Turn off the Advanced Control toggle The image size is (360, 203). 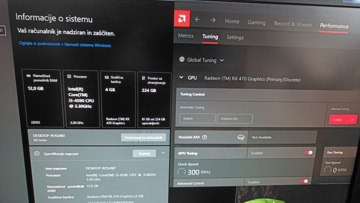click(x=304, y=181)
